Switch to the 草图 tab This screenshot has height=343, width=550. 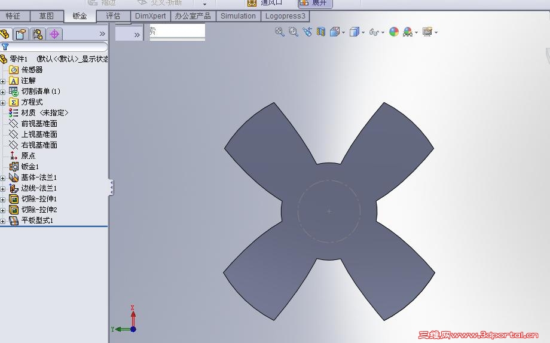point(47,16)
